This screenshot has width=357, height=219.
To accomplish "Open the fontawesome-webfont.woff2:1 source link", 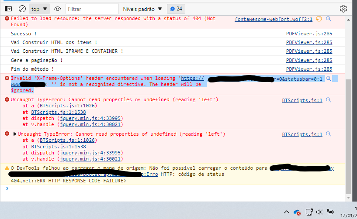I will 274,19.
